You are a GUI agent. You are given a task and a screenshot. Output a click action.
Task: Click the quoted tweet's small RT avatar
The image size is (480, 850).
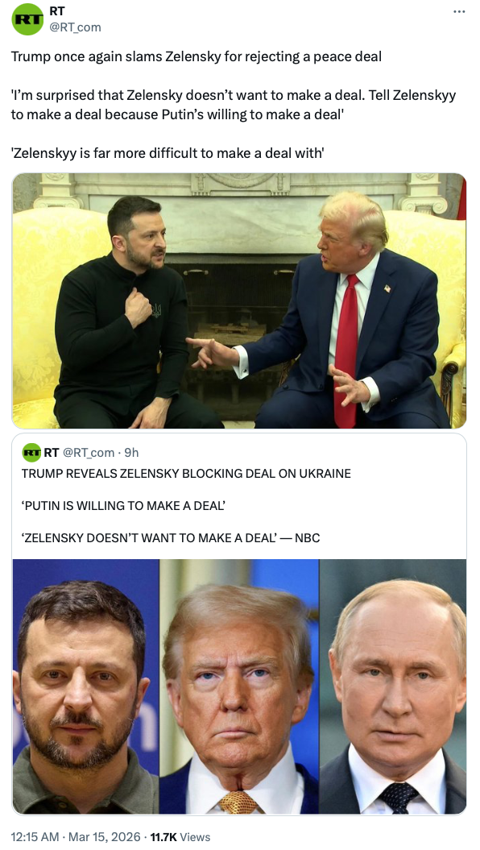click(31, 452)
